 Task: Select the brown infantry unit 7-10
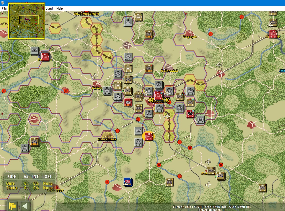(138, 96)
